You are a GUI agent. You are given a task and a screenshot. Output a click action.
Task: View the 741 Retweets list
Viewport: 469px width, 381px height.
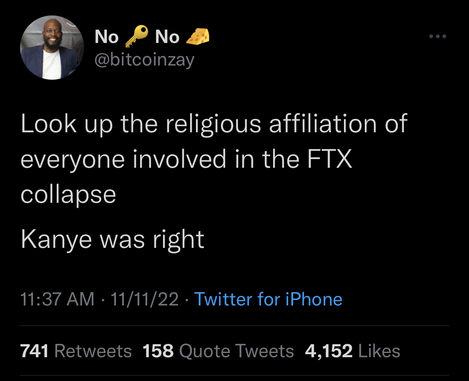(x=76, y=351)
